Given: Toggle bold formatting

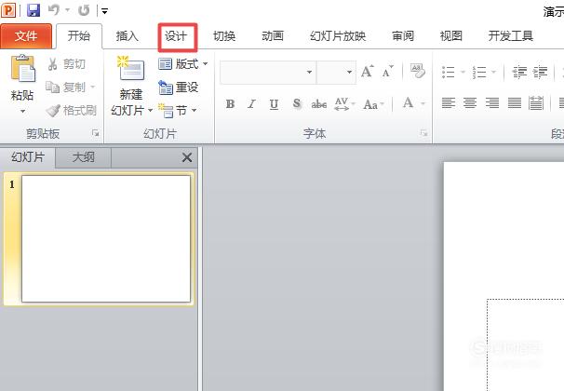Looking at the screenshot, I should pos(230,104).
